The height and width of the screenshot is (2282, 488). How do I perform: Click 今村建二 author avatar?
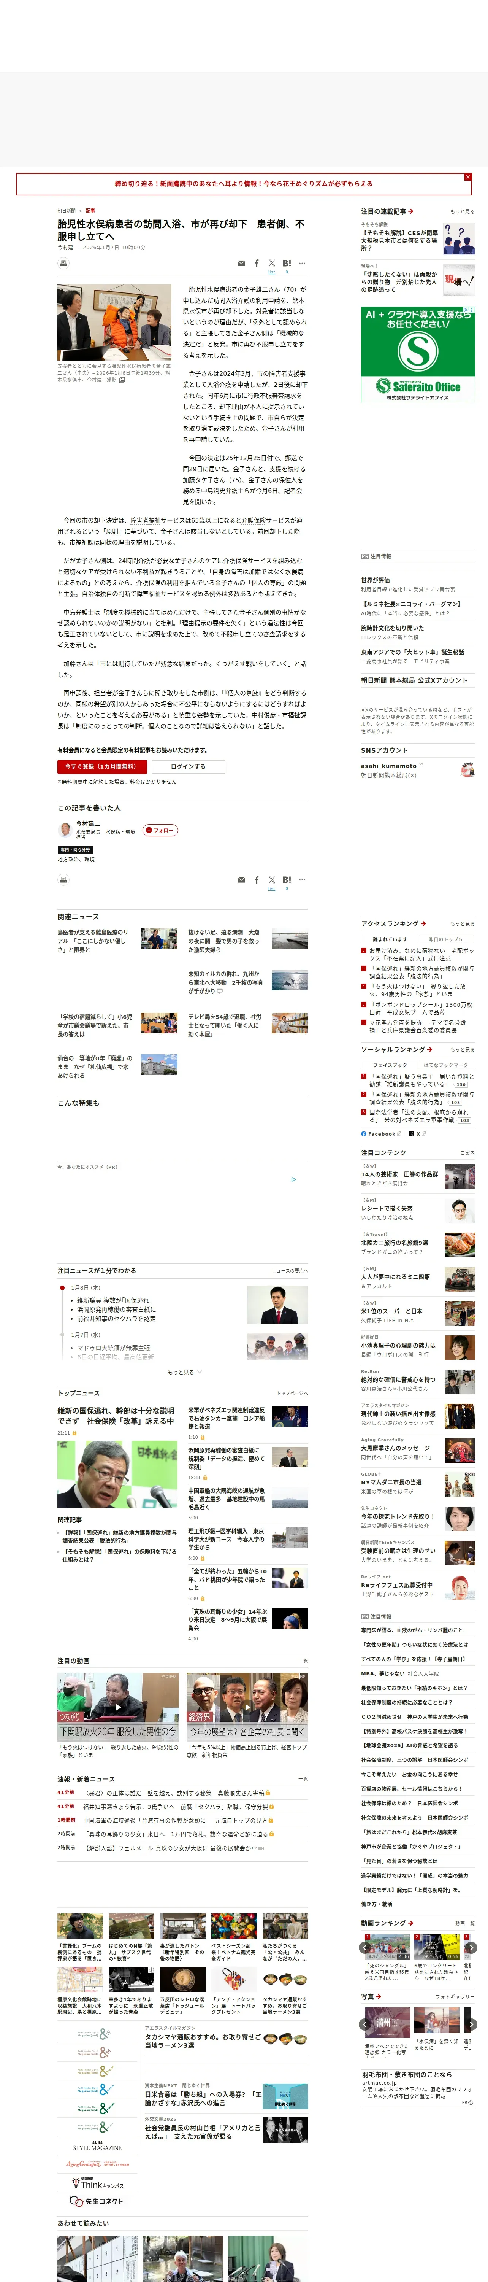[x=65, y=829]
